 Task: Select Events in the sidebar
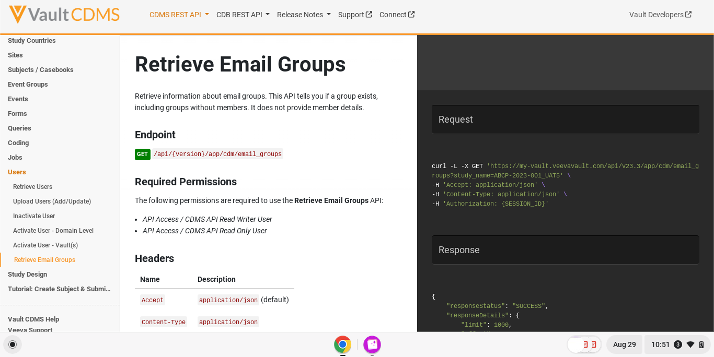tap(18, 99)
